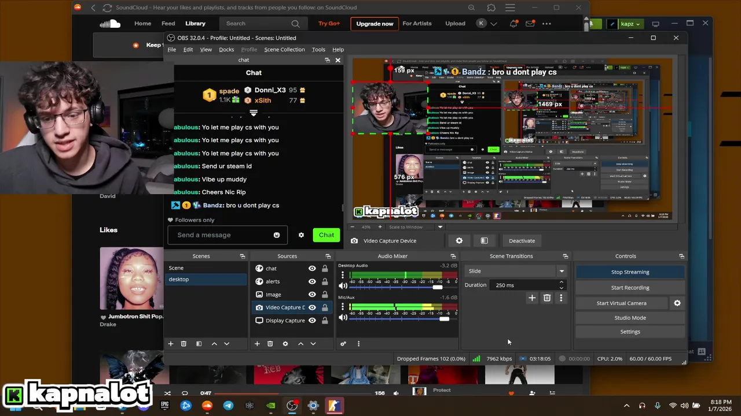The height and width of the screenshot is (416, 741).
Task: Click Start Virtual Camera button
Action: tap(621, 303)
